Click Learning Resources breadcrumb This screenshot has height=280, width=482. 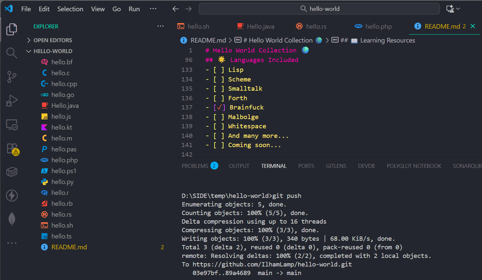pyautogui.click(x=387, y=40)
